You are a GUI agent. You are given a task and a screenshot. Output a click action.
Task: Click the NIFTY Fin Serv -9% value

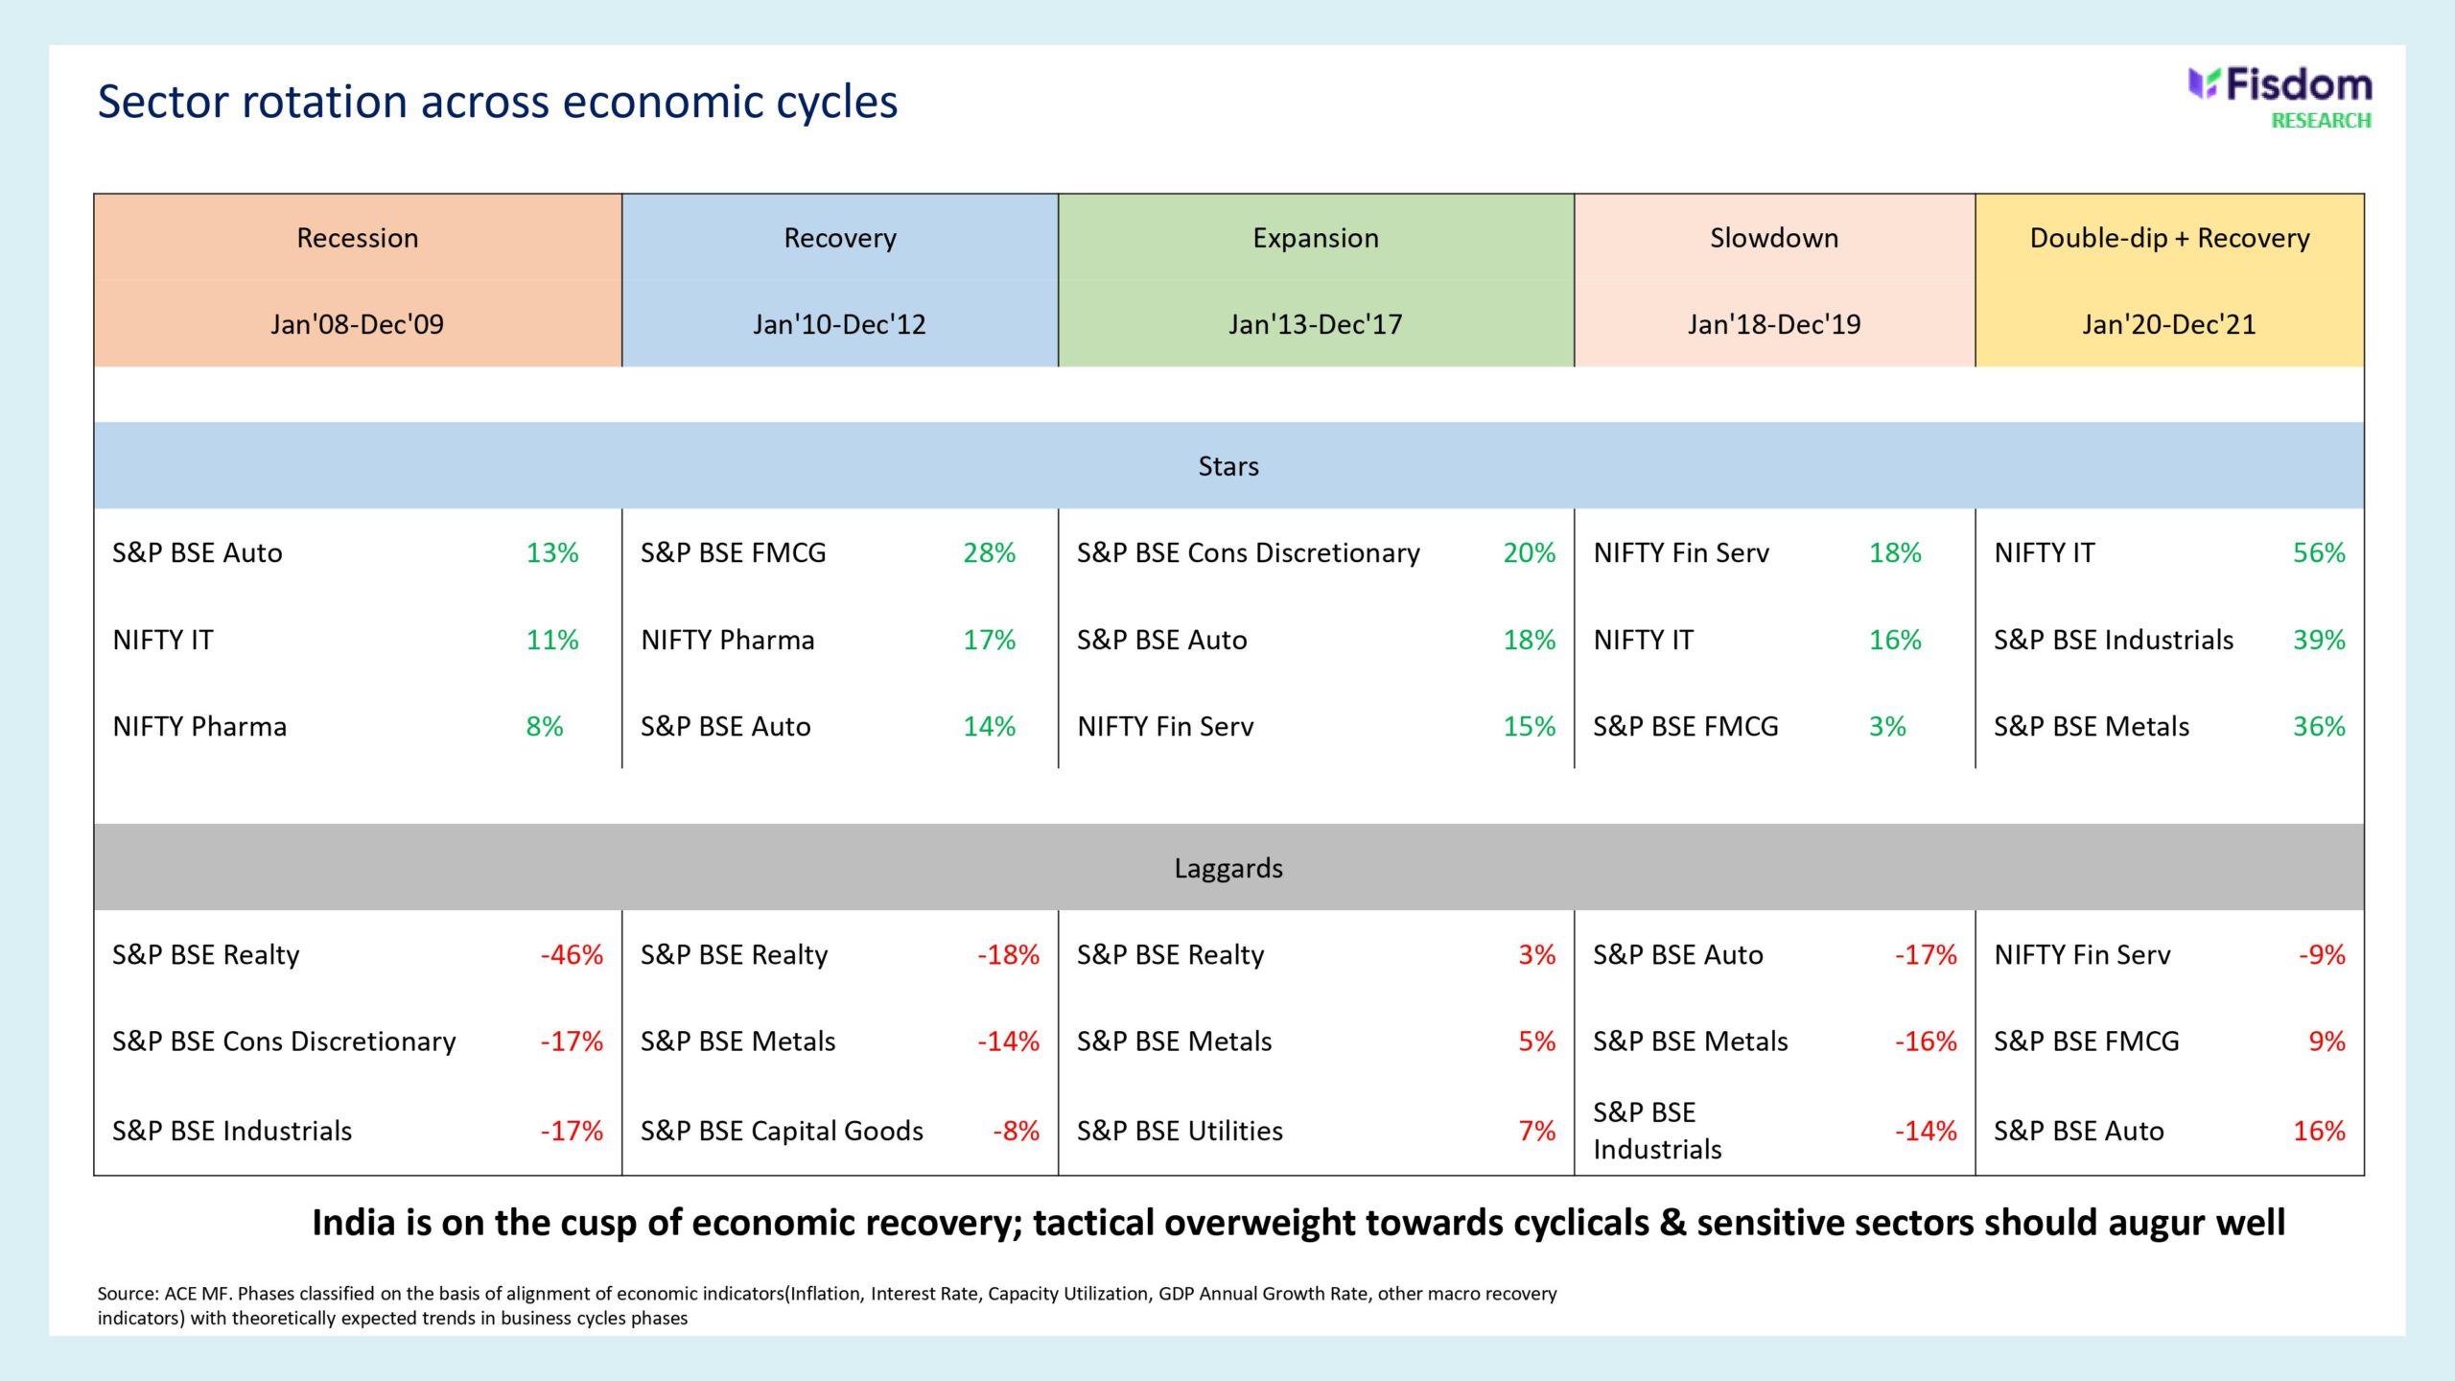click(2322, 955)
